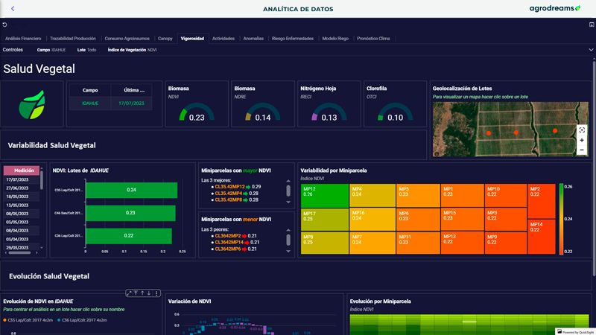Screen dimensions: 596x335
Task: Switch to the Canopy tab
Action: 165,38
